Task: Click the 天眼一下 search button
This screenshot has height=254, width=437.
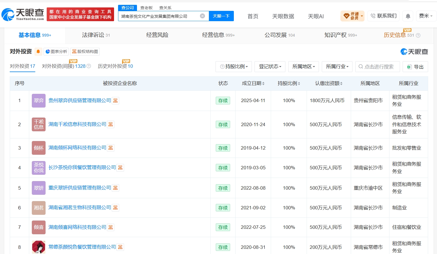Action: (x=221, y=16)
